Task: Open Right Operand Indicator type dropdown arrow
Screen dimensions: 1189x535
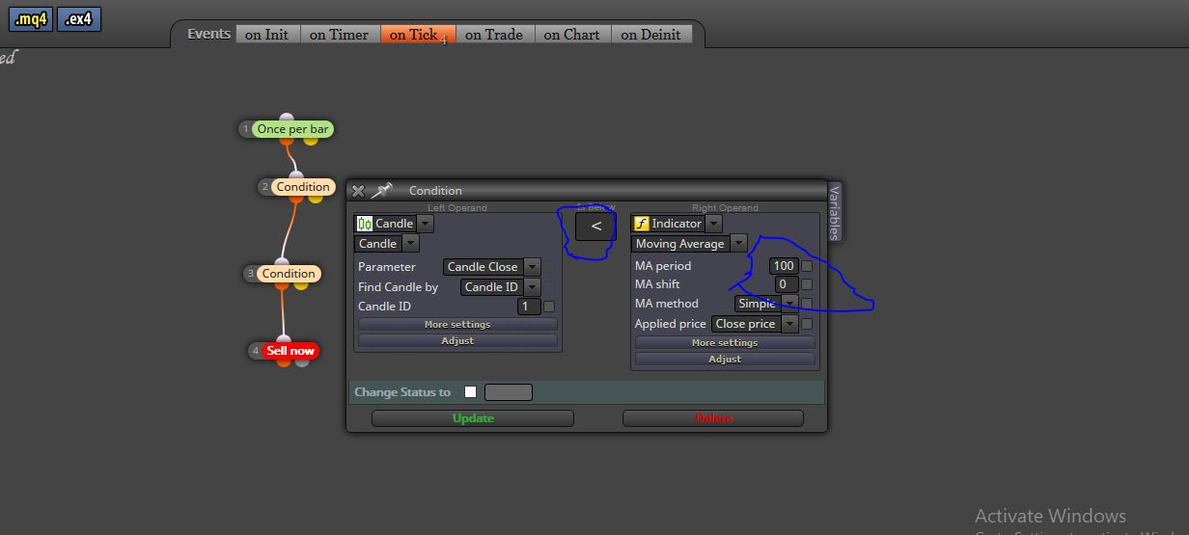Action: (713, 224)
